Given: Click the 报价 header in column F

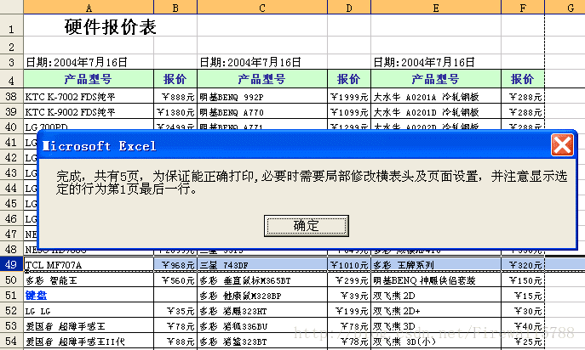Looking at the screenshot, I should (x=523, y=79).
